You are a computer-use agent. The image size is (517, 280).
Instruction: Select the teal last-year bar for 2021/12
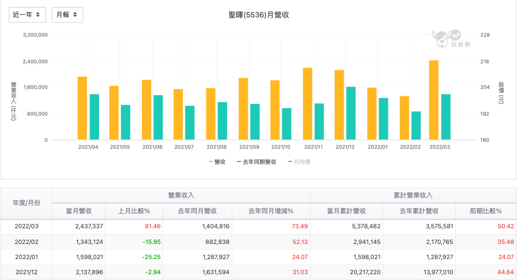point(351,113)
